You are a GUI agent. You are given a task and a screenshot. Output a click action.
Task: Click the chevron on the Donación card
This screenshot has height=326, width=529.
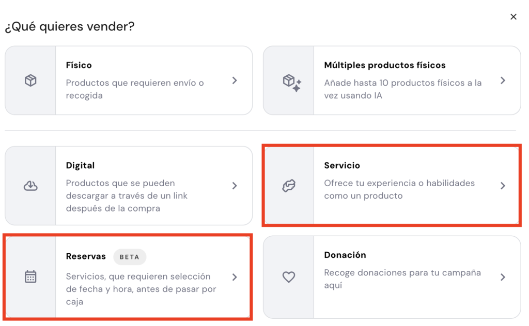(503, 276)
